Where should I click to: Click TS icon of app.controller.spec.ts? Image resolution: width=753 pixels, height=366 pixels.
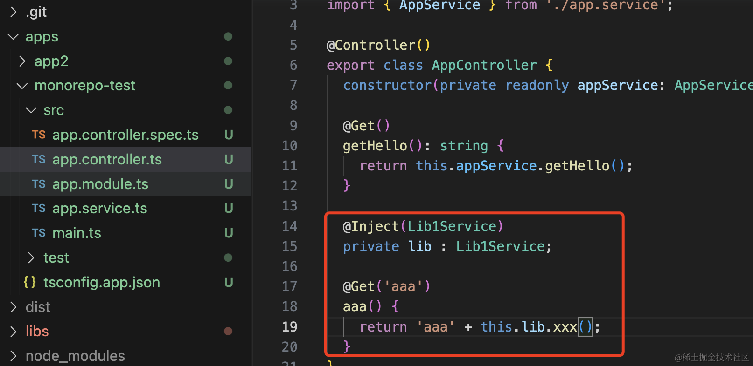[x=39, y=135]
